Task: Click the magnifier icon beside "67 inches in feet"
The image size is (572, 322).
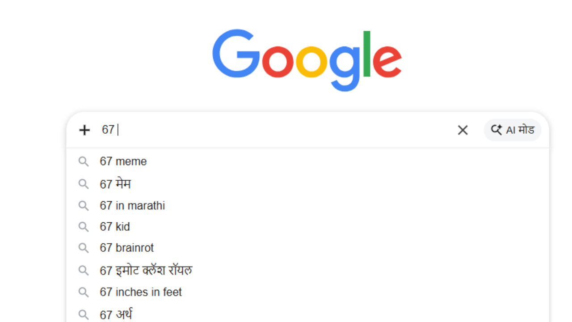Action: click(x=84, y=292)
